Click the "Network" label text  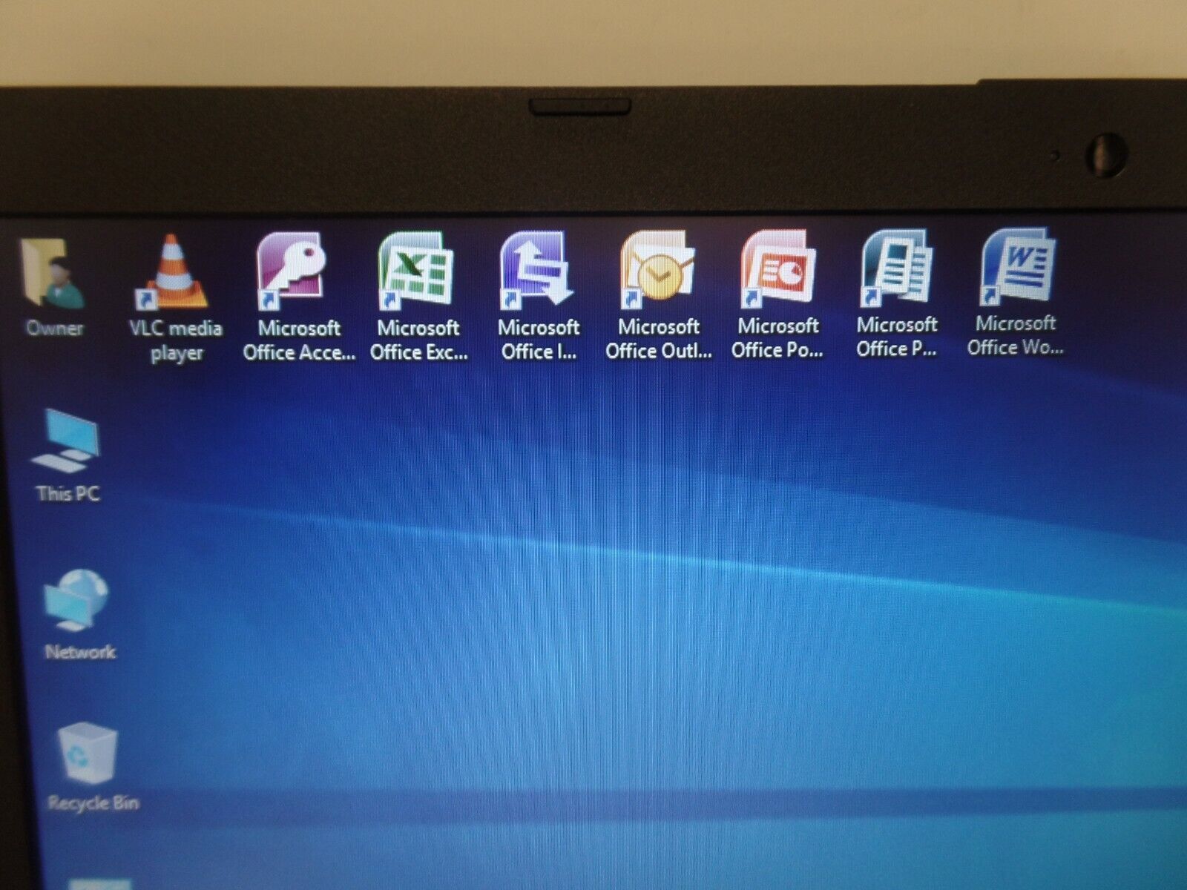point(80,652)
